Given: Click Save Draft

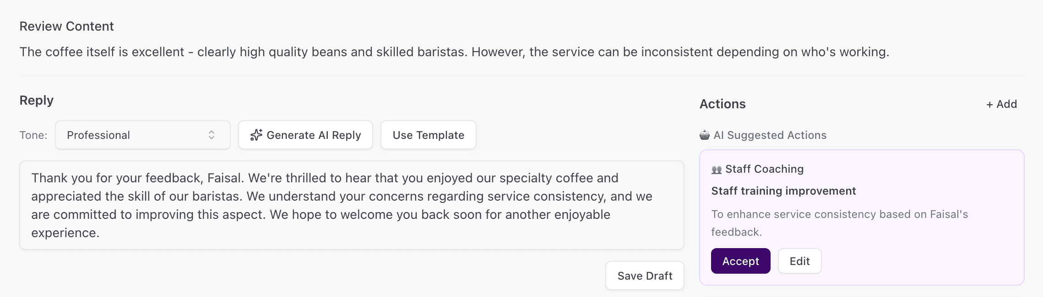Looking at the screenshot, I should 645,275.
